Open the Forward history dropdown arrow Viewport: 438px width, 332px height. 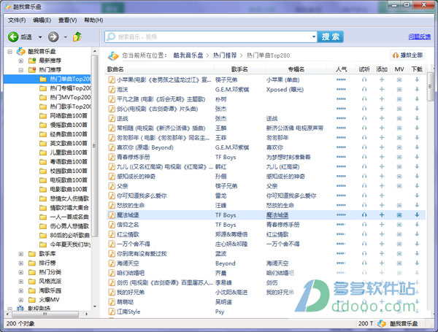[x=66, y=37]
